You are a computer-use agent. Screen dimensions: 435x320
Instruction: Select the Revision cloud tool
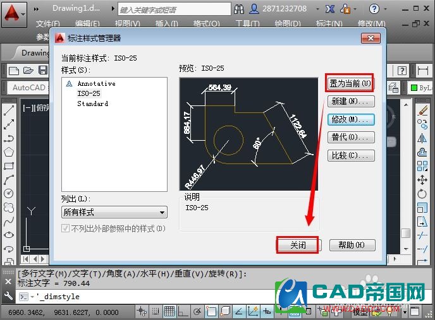pos(9,207)
